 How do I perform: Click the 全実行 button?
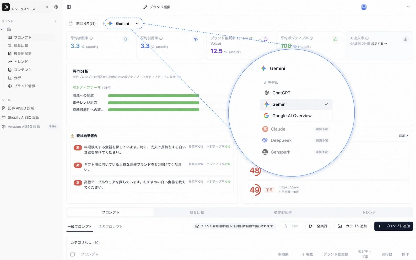click(318, 226)
